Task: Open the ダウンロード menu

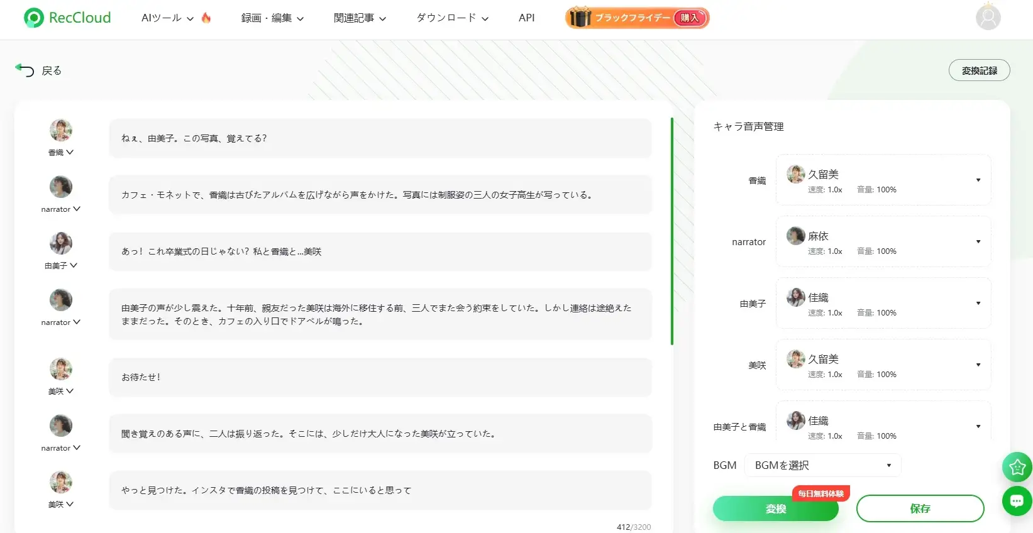Action: coord(452,18)
